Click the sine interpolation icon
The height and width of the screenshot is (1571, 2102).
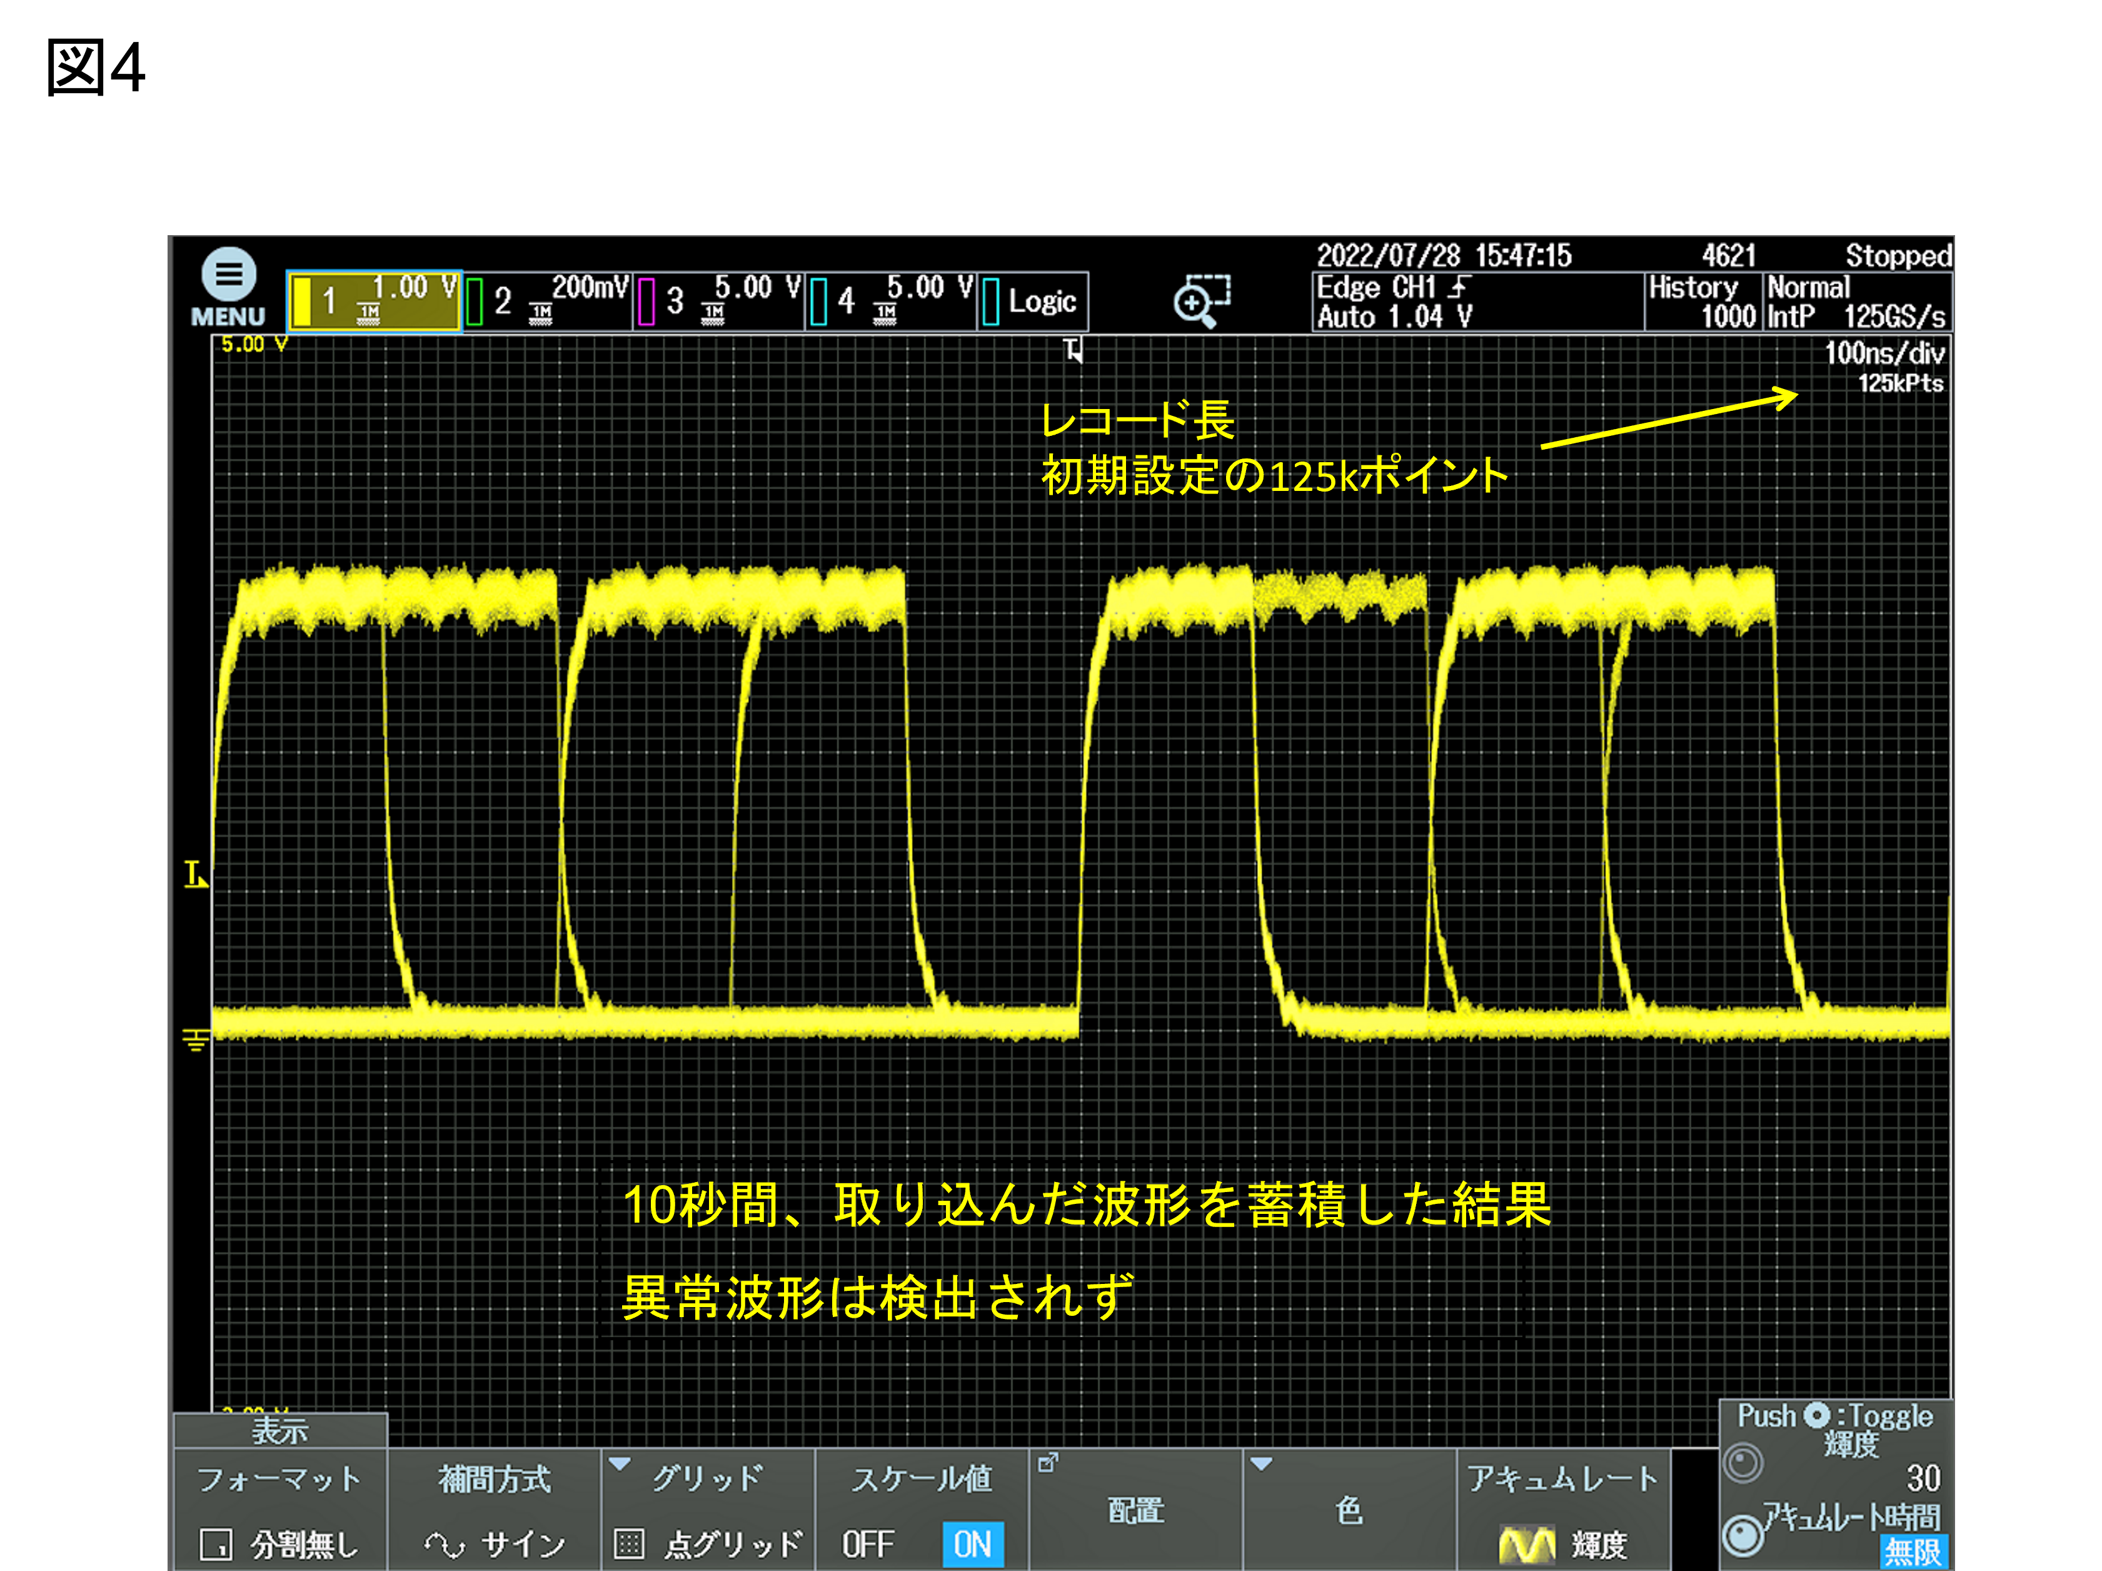(x=445, y=1545)
